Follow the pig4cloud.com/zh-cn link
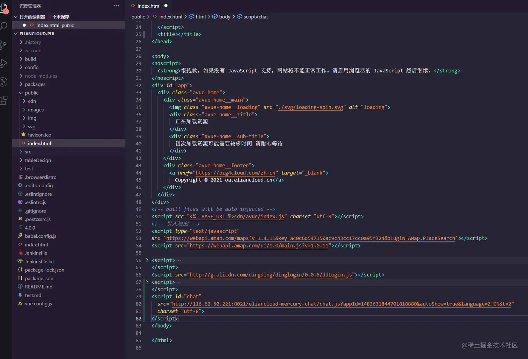 click(x=235, y=173)
